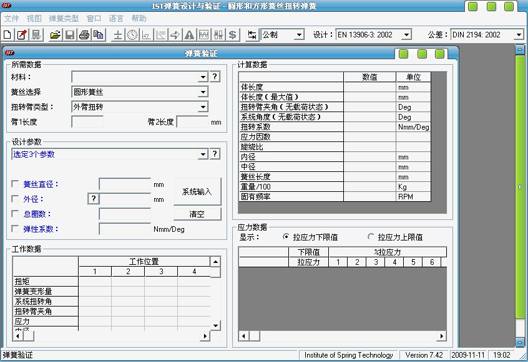Click the copy pages toolbar icon

point(99,35)
